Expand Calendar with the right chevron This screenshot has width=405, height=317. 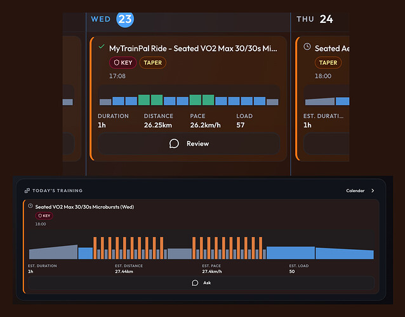tap(373, 191)
